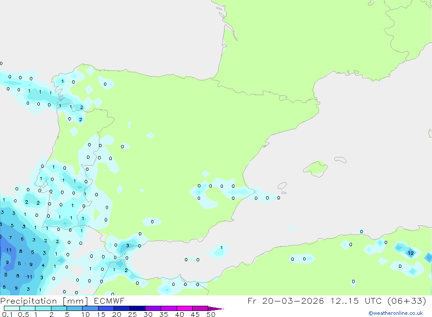Select the 5–10 mm legend color swatch
The width and height of the screenshot is (432, 317).
click(x=75, y=308)
